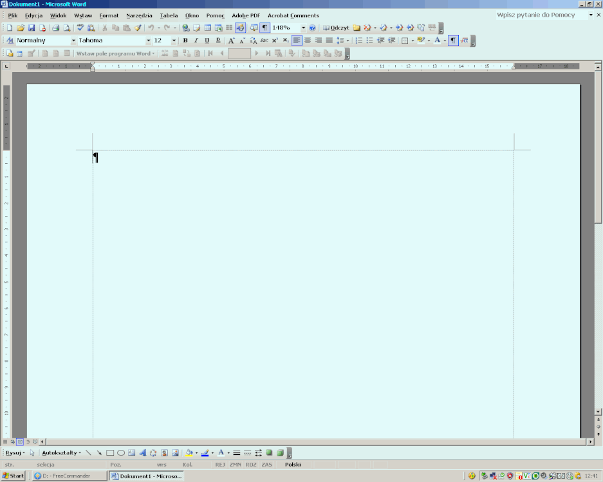603x482 pixels.
Task: Insert a hyperlink via the globe icon
Action: (186, 28)
